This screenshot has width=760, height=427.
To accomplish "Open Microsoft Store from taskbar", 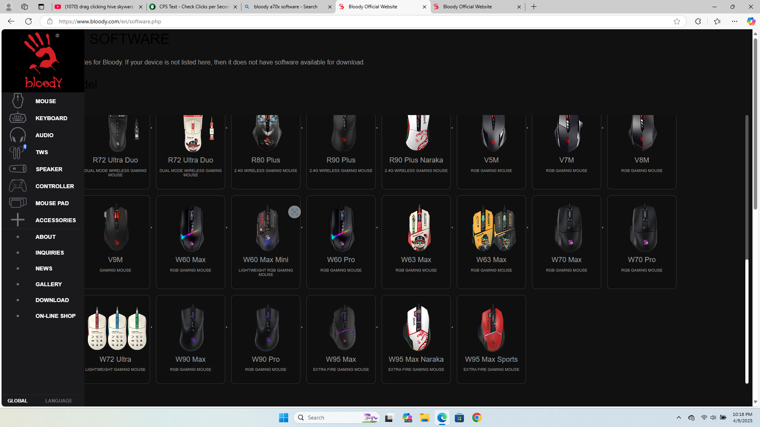I will pyautogui.click(x=459, y=418).
